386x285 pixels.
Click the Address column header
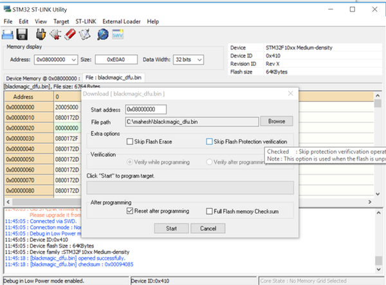point(29,97)
